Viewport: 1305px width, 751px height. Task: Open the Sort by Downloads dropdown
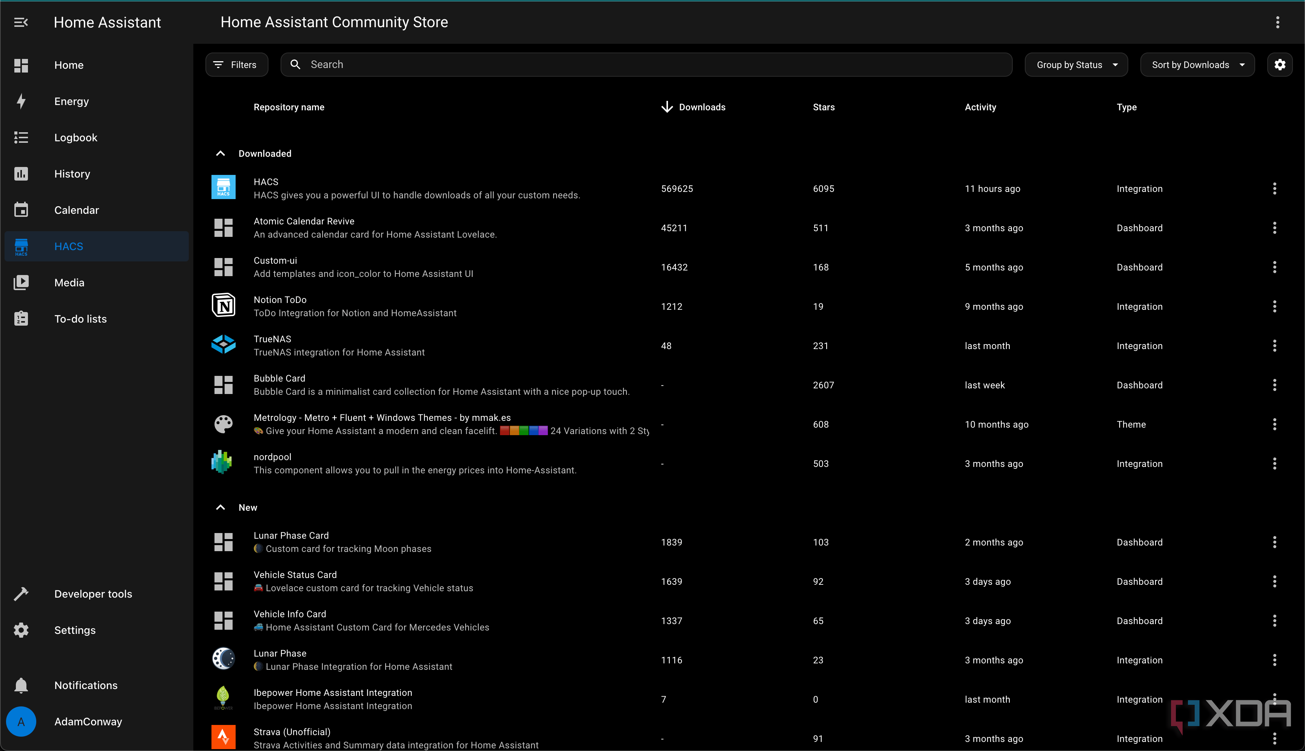click(x=1197, y=65)
